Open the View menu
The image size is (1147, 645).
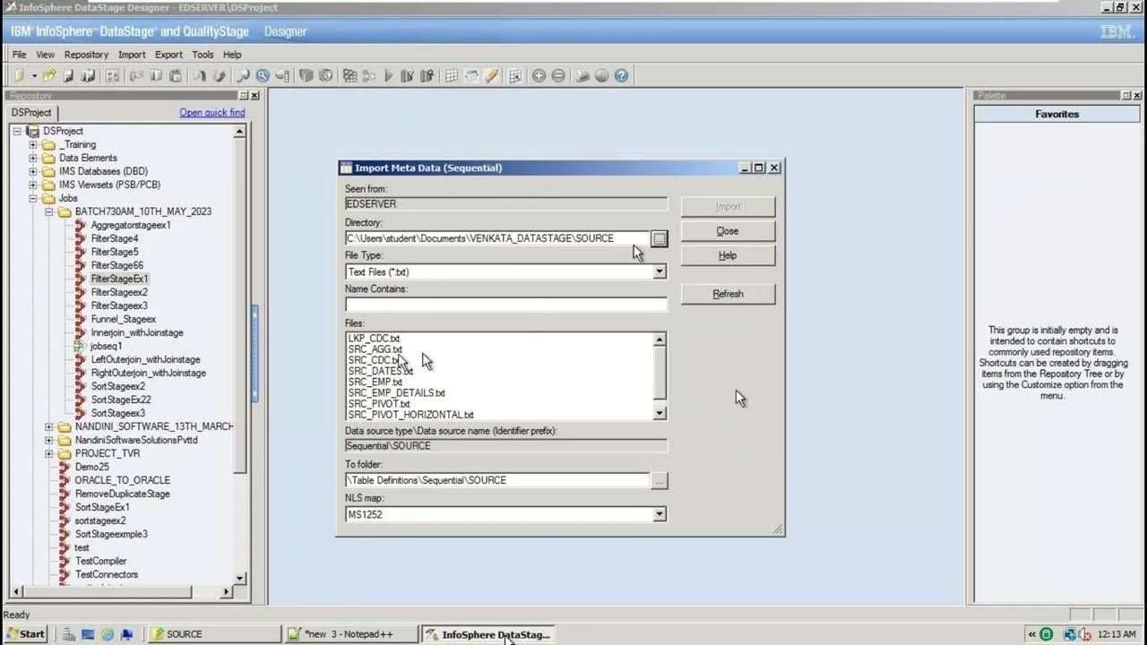coord(45,55)
